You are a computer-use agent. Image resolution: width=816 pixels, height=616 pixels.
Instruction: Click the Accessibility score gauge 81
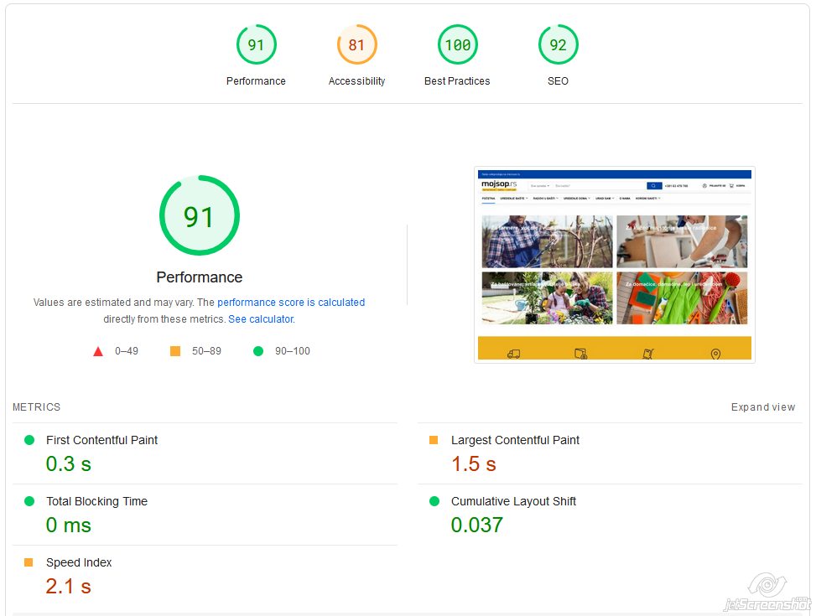(356, 44)
